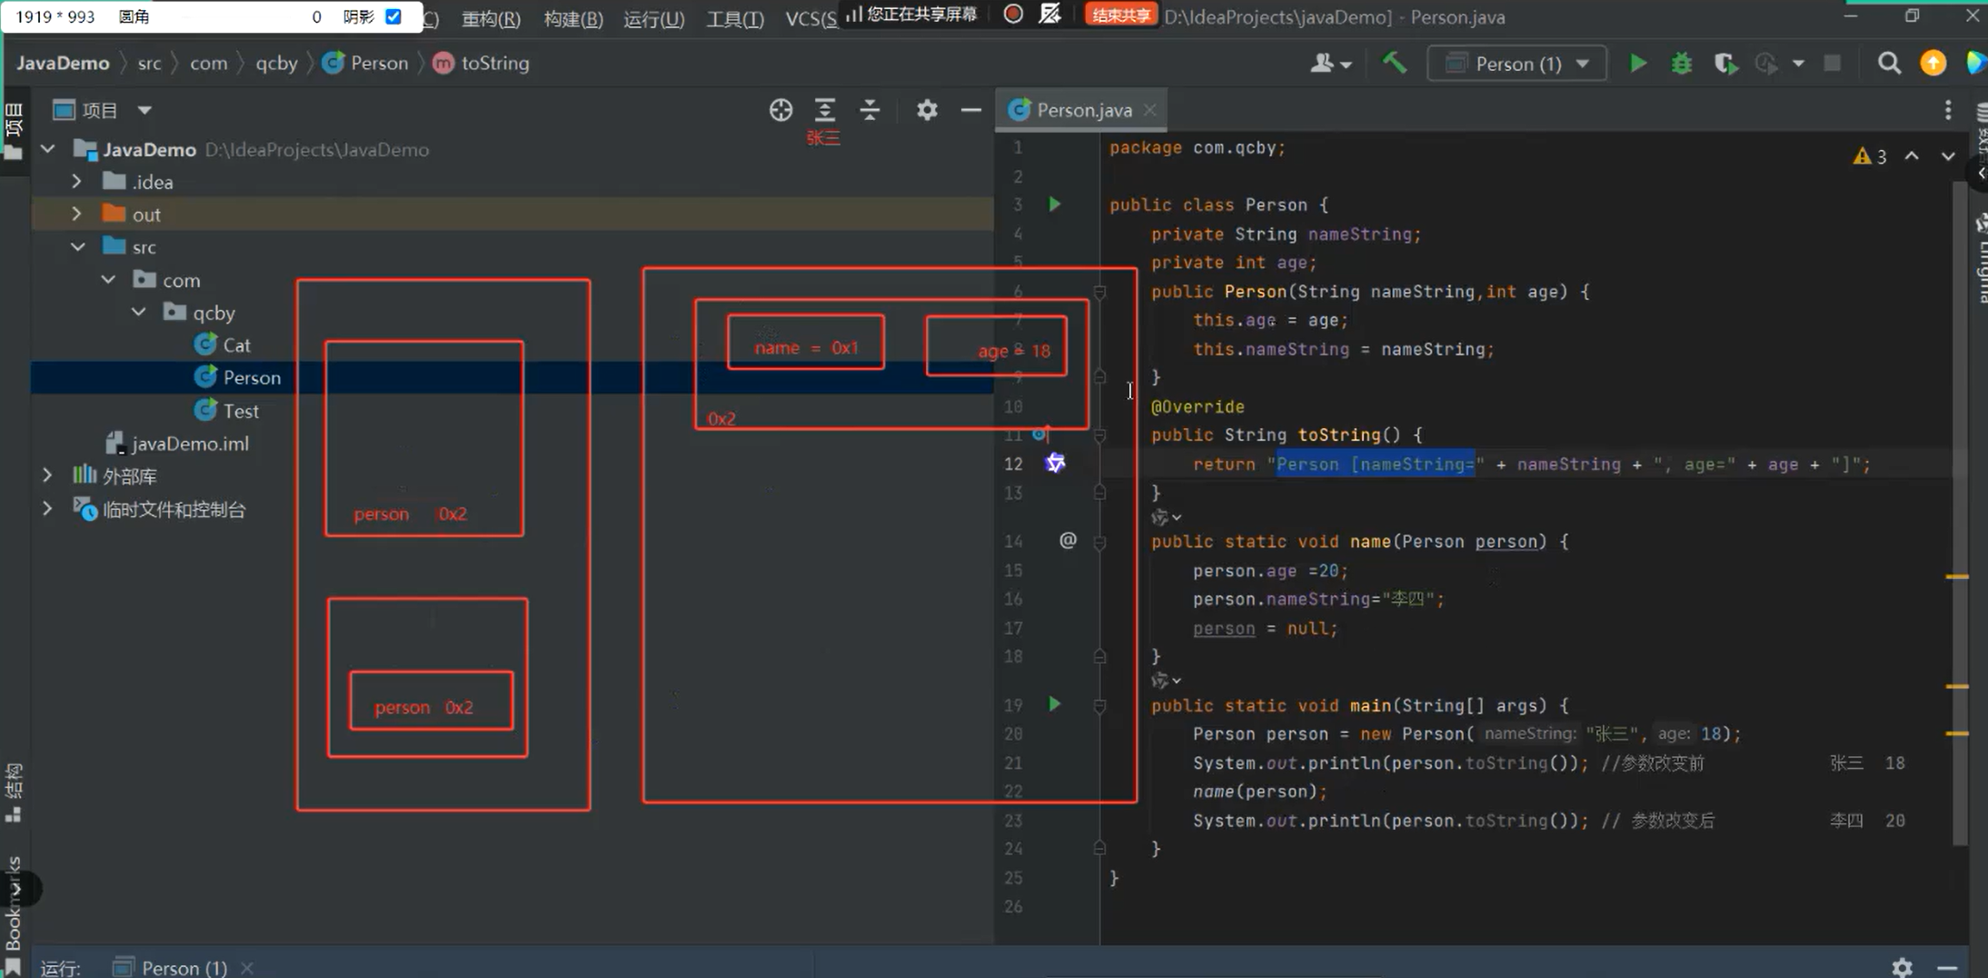The height and width of the screenshot is (978, 1988).
Task: Open Search Everywhere magnifier
Action: click(1889, 64)
